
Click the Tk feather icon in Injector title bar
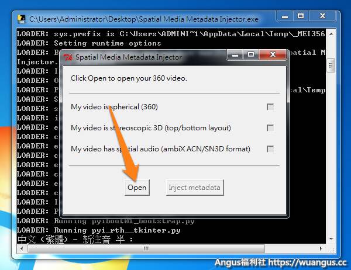click(x=68, y=57)
